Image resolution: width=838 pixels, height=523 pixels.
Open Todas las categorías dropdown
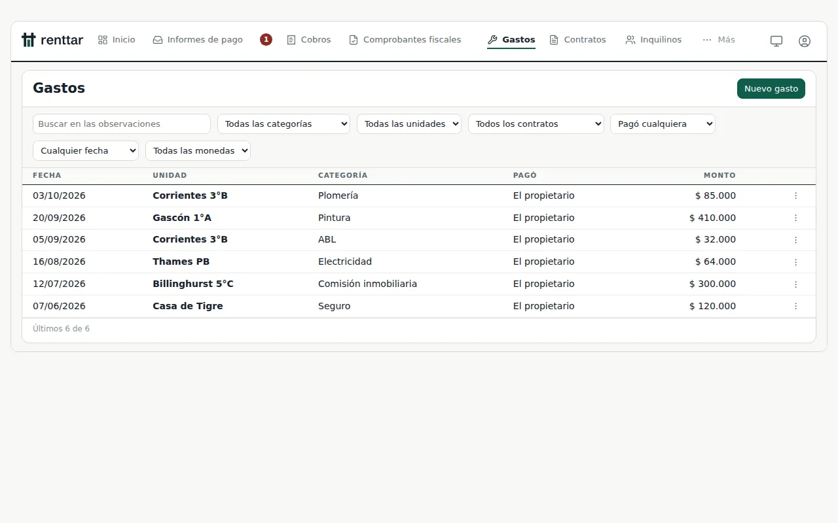pyautogui.click(x=283, y=124)
